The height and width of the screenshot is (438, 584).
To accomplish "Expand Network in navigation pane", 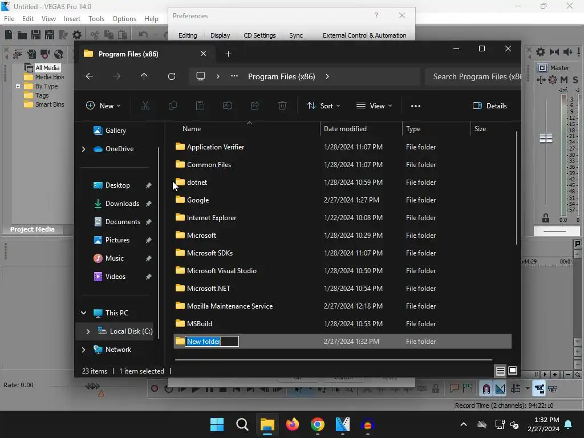I will pos(83,350).
